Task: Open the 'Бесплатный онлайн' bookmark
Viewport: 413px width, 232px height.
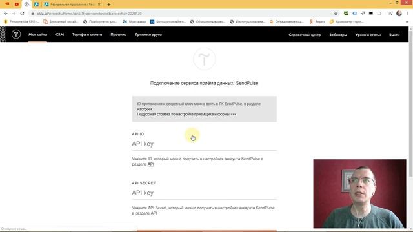Action: click(61, 22)
